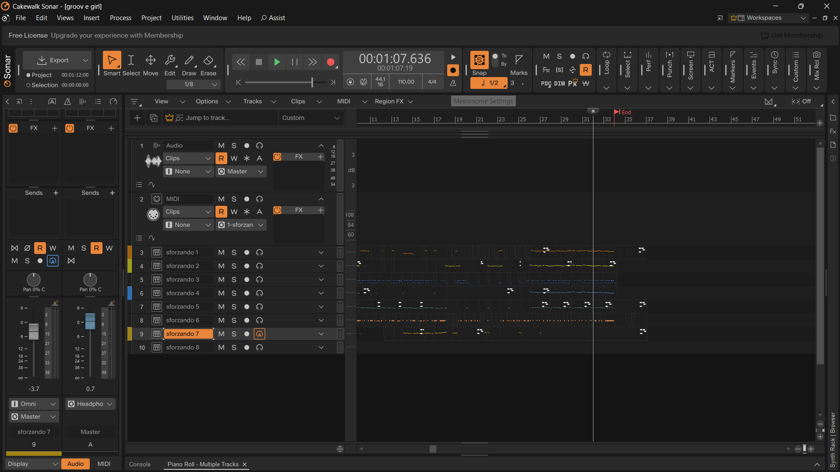The height and width of the screenshot is (472, 840).
Task: Arm sforzando 5 track for recording
Action: click(x=247, y=307)
